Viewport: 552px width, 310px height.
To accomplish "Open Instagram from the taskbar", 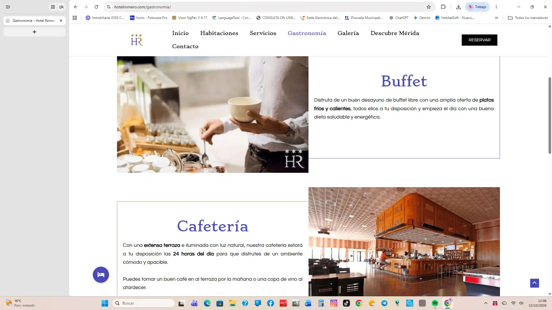I will 333,303.
